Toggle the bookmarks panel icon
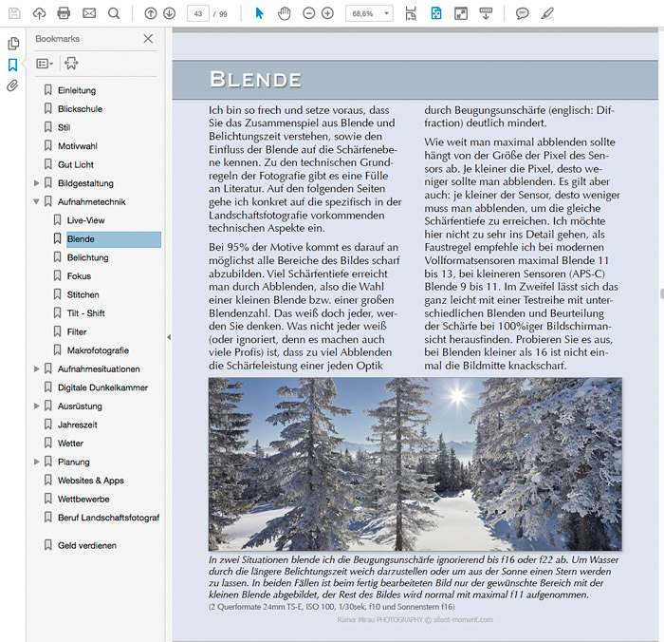Screen dimensions: 664x642 coord(12,65)
